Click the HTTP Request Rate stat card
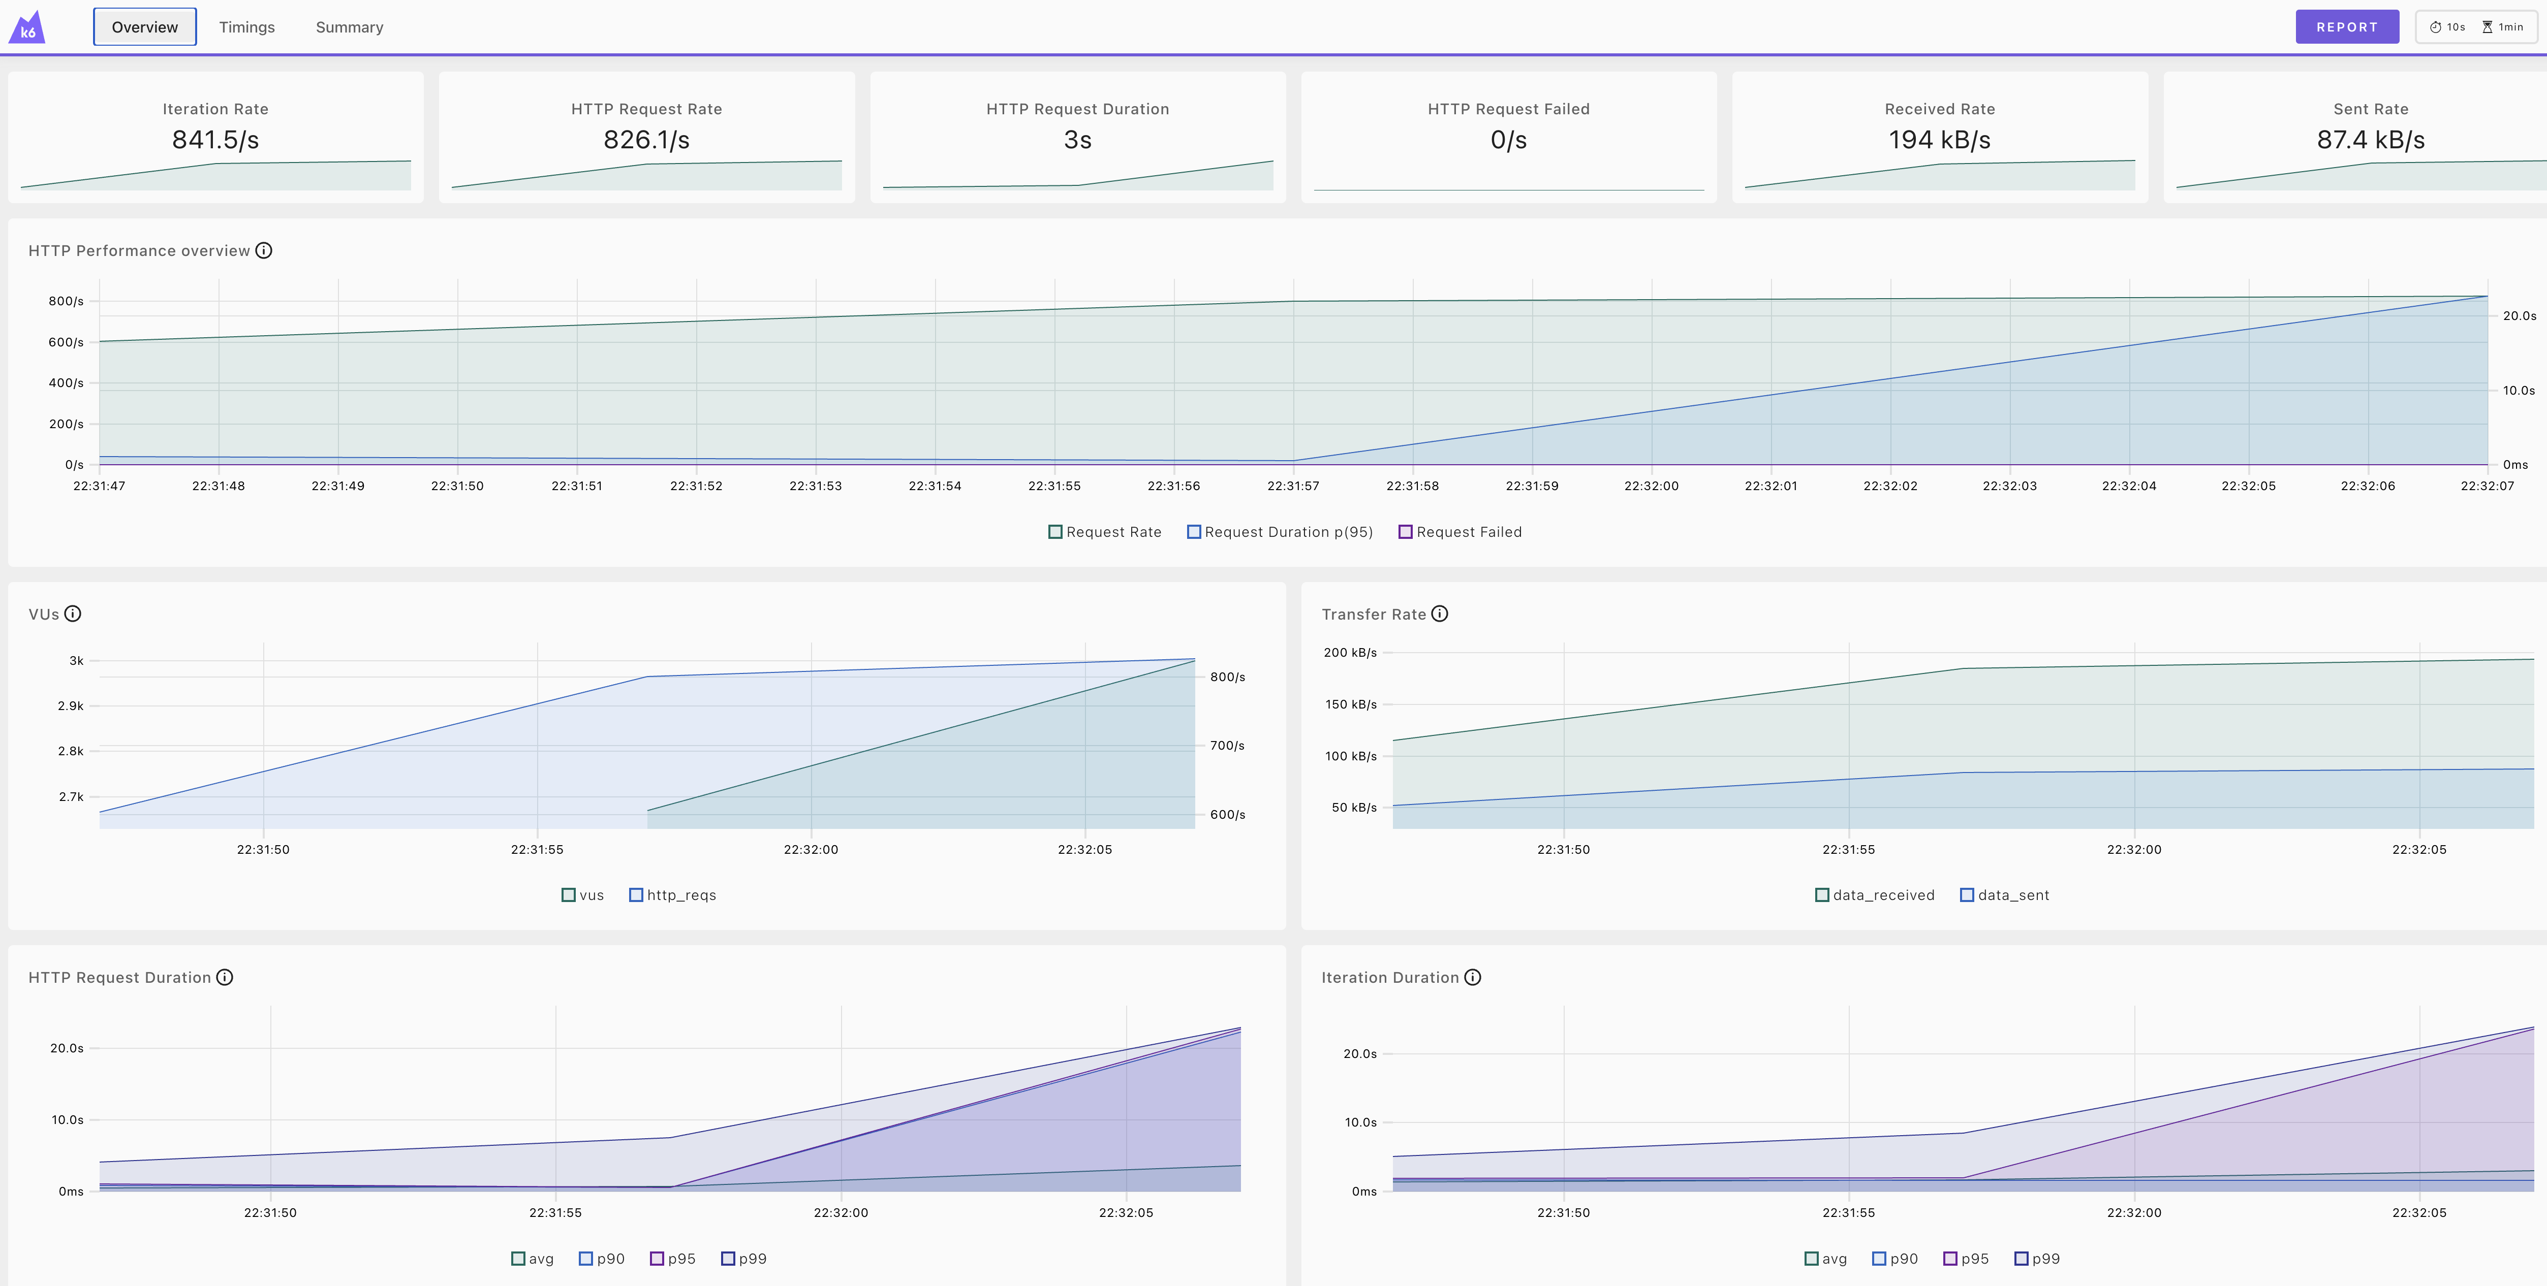This screenshot has width=2547, height=1286. click(646, 137)
